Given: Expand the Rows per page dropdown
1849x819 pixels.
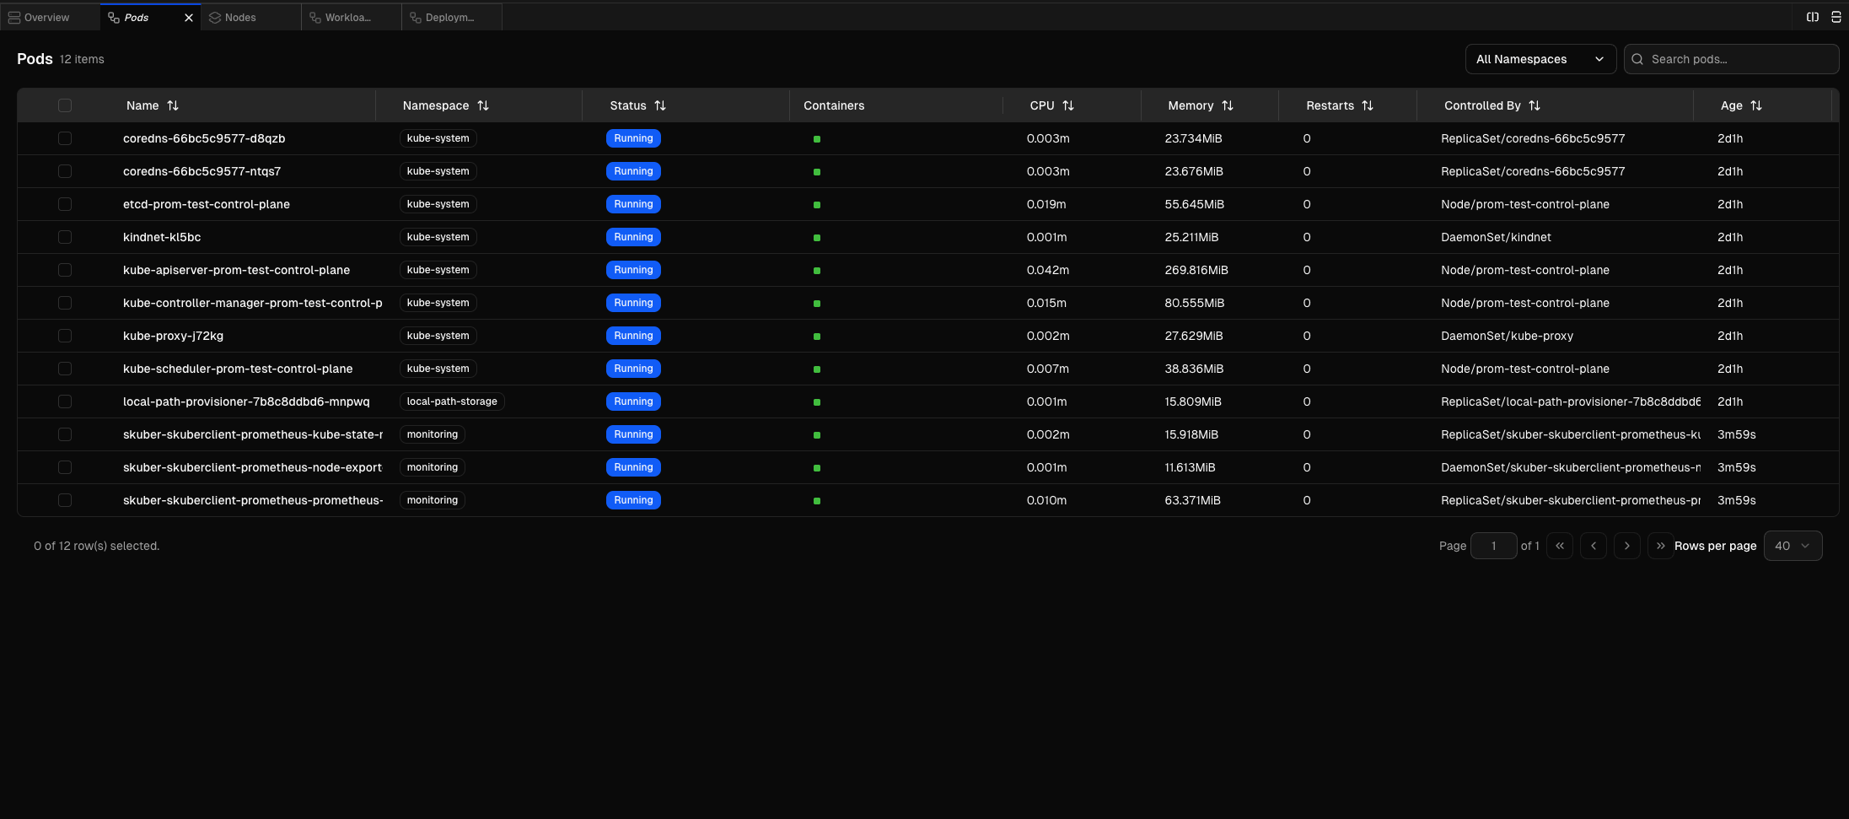Looking at the screenshot, I should tap(1793, 546).
